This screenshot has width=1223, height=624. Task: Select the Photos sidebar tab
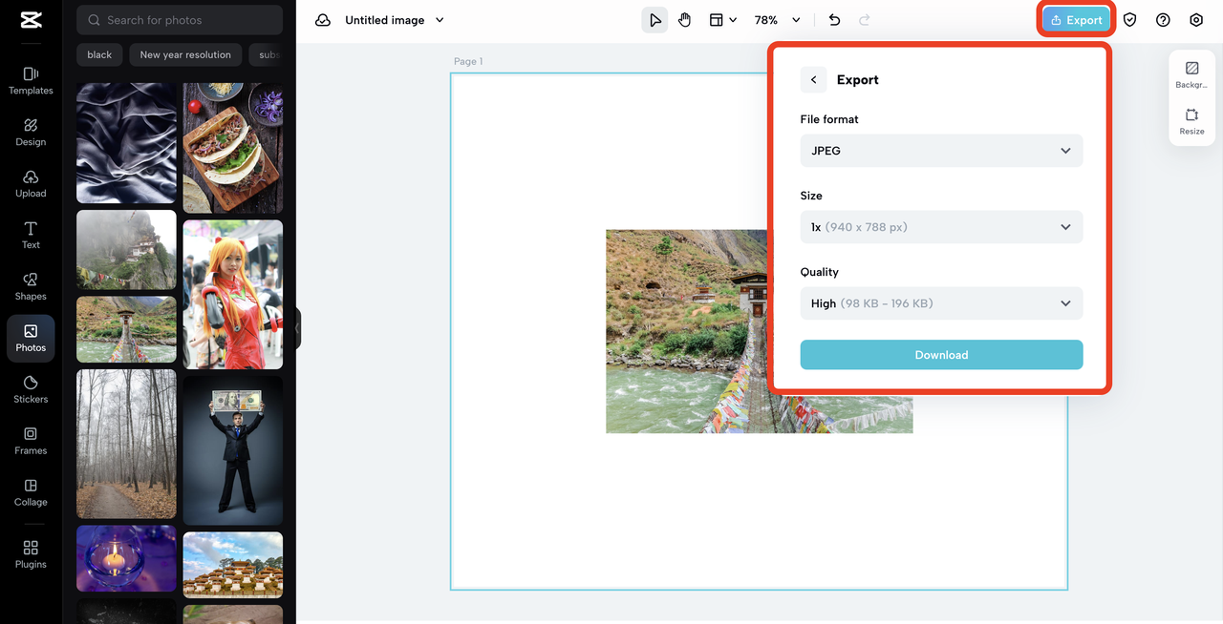(31, 338)
